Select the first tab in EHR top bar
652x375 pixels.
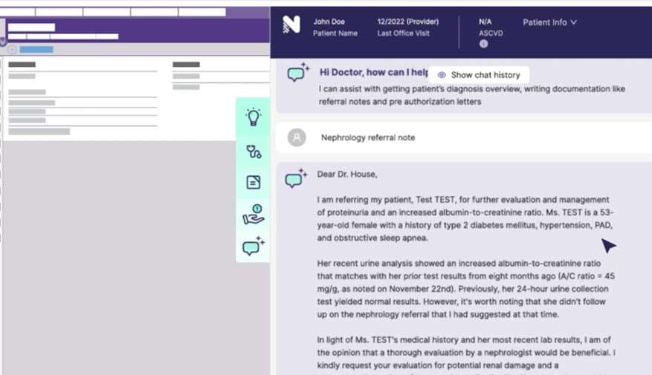18,12
